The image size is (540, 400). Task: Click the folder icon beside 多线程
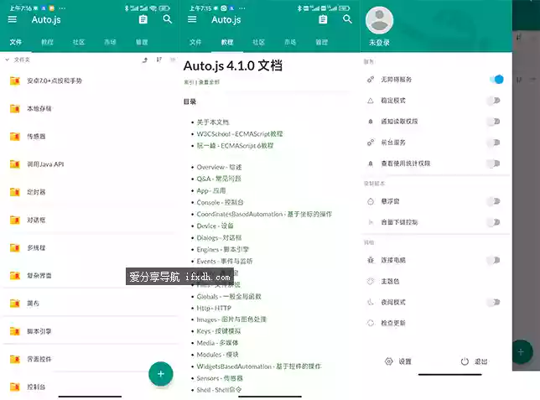(x=15, y=247)
